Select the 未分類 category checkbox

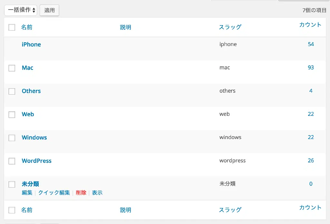point(12,184)
